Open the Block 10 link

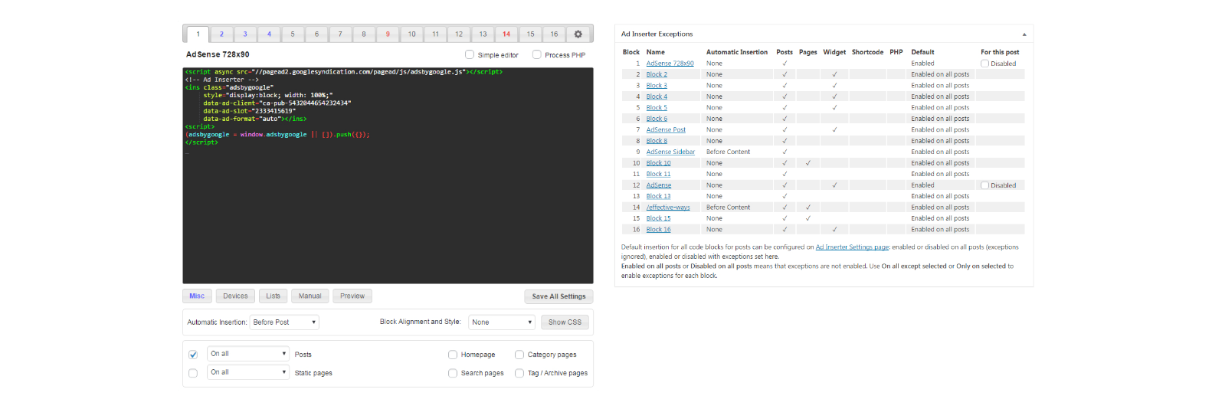[658, 163]
